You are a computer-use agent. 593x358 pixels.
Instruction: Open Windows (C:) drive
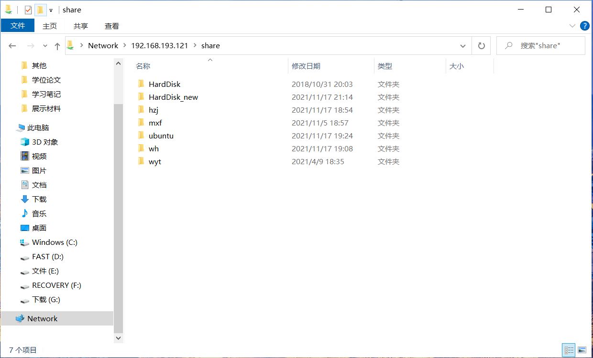tap(55, 242)
